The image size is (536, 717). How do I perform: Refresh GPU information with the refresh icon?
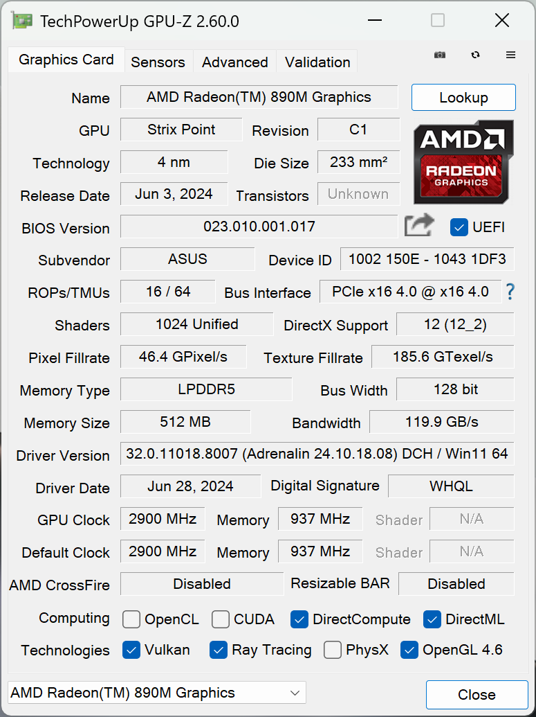tap(475, 55)
